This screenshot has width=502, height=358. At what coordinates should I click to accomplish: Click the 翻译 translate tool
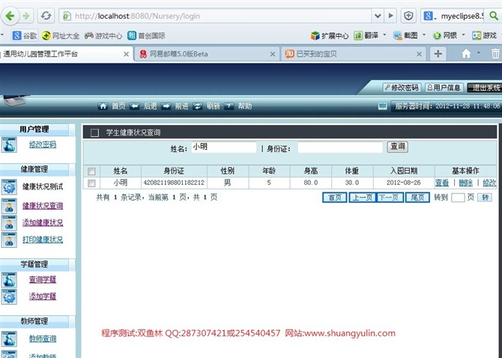366,35
